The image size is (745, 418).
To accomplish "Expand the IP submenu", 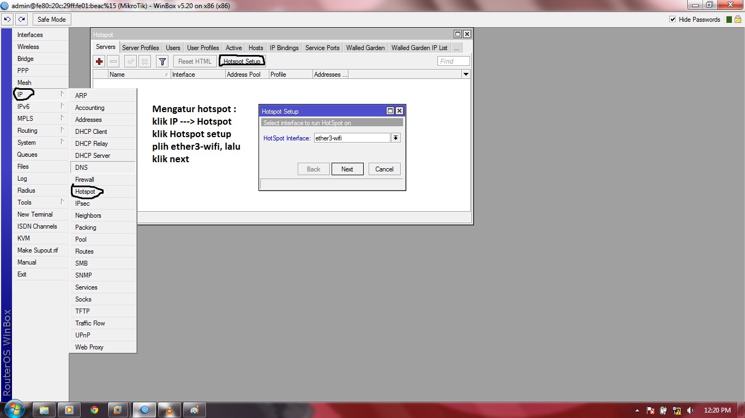I will [x=40, y=95].
